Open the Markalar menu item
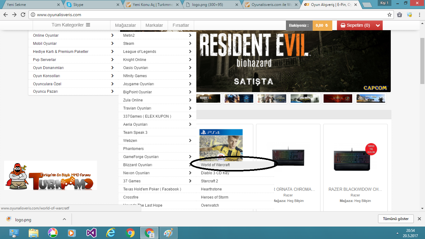The image size is (425, 239). (154, 25)
